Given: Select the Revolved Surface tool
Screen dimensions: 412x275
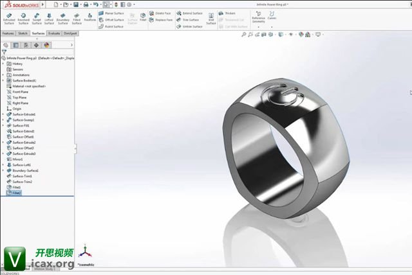Looking at the screenshot, I should (x=24, y=19).
